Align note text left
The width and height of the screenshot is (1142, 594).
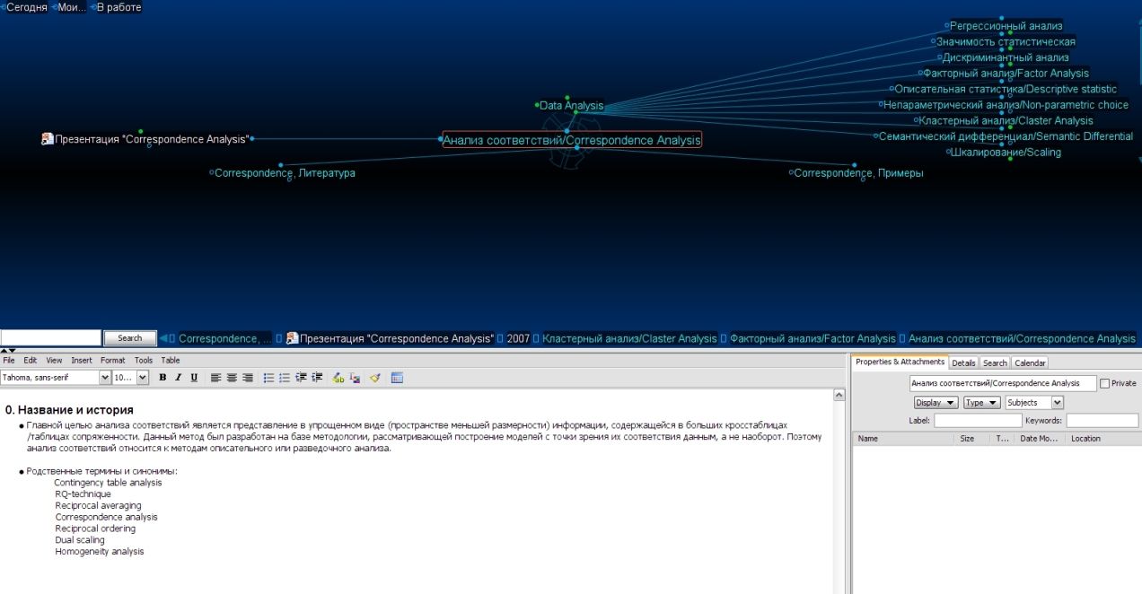coord(216,378)
